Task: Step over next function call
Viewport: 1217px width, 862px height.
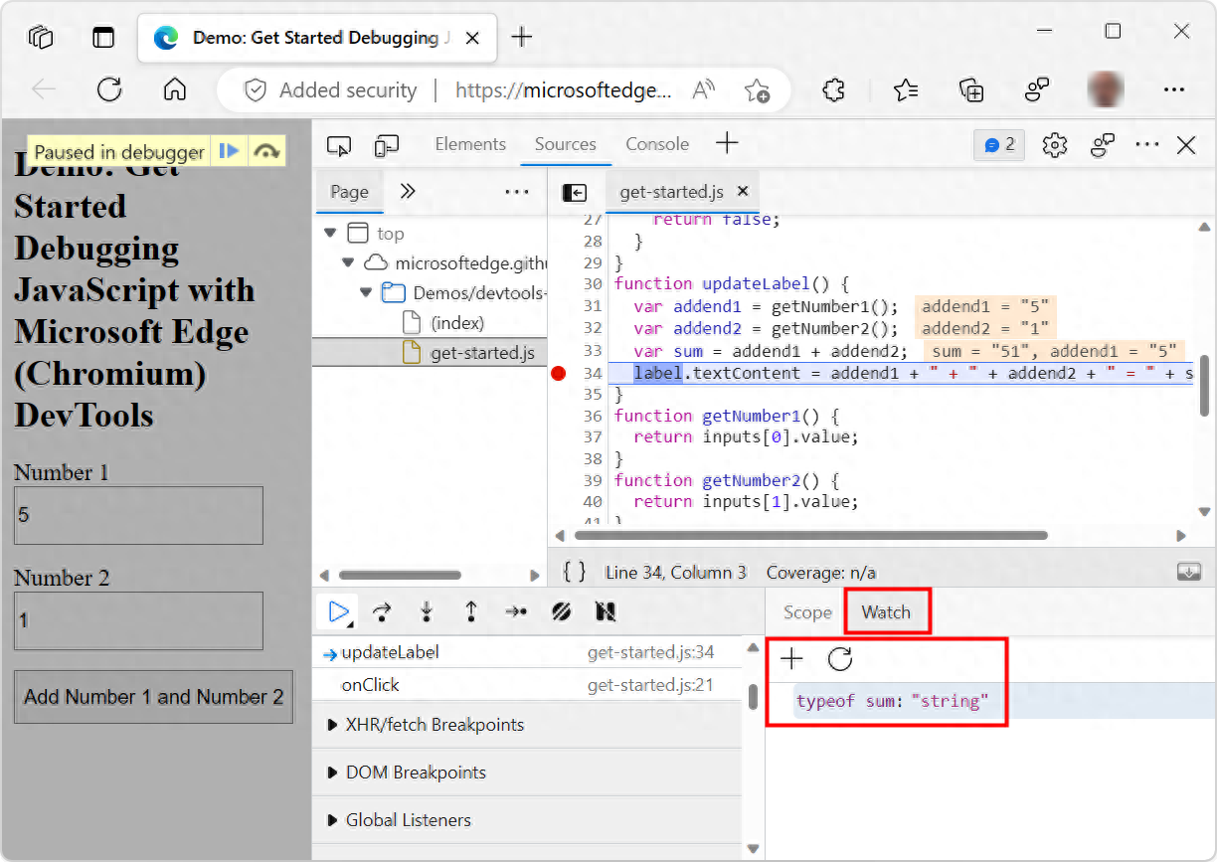Action: tap(382, 611)
